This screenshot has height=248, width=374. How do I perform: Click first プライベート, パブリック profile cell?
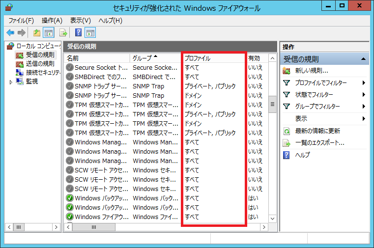coord(210,86)
